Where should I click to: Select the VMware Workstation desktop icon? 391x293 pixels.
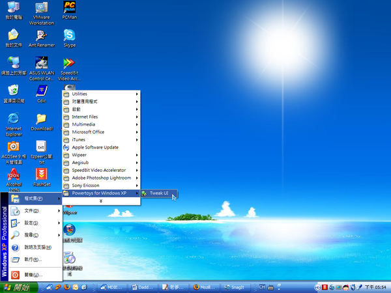click(x=42, y=13)
